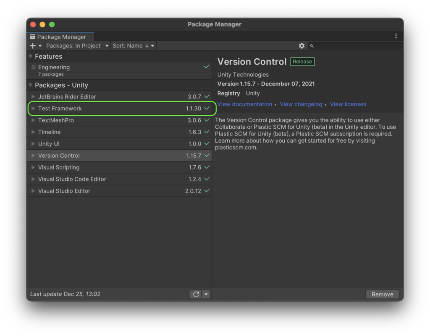
Task: Open the refresh options dropdown arrow
Action: pyautogui.click(x=206, y=294)
